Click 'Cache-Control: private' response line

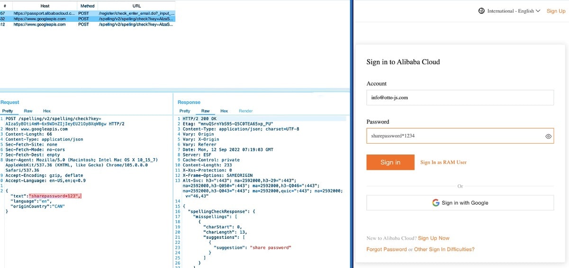211,160
